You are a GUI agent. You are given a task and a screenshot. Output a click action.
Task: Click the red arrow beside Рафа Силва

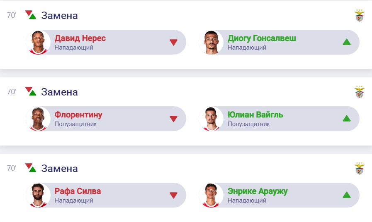point(173,195)
